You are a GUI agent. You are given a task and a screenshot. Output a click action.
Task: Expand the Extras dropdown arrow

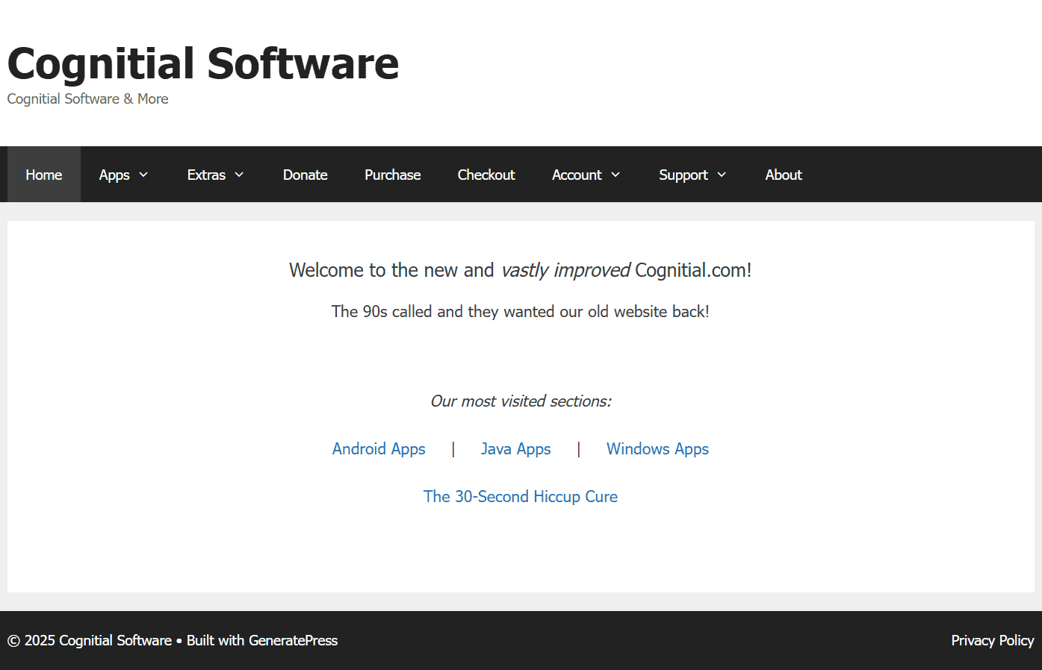(x=240, y=175)
